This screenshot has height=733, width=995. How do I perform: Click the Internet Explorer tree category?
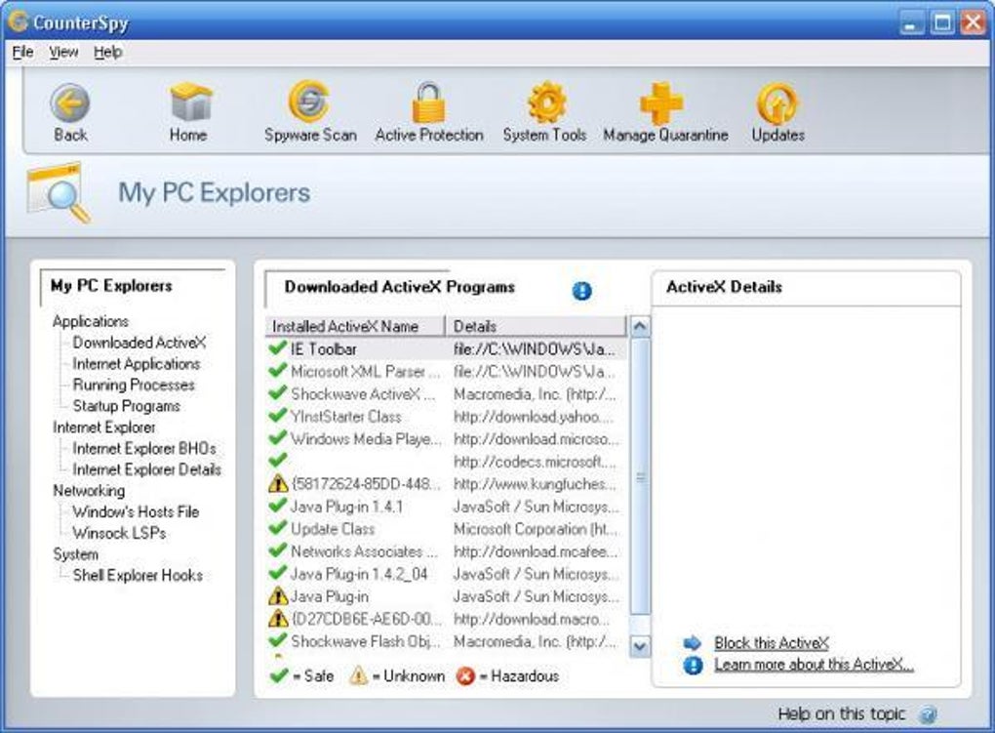click(x=104, y=428)
